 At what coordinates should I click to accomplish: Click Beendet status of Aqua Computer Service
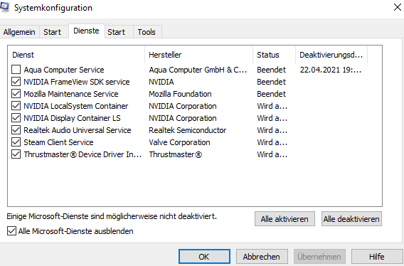pos(271,70)
